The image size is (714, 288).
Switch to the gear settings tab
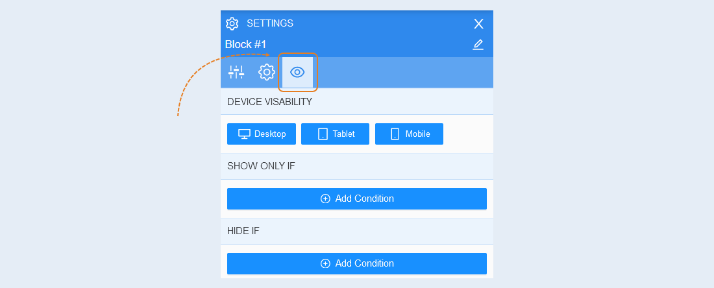267,72
